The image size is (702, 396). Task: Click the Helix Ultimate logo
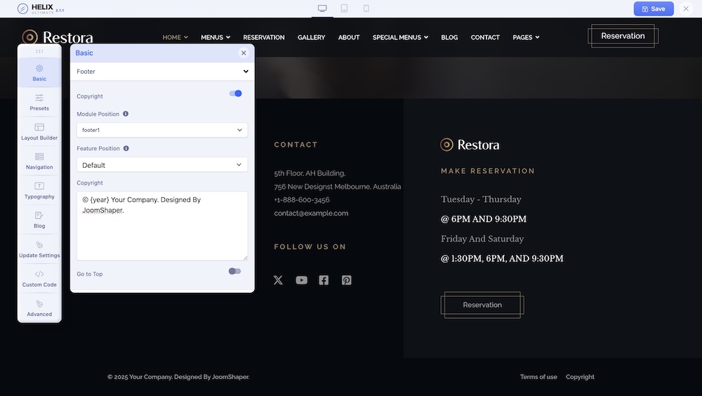40,8
